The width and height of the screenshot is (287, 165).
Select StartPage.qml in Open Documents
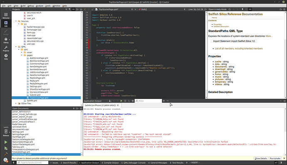click(x=19, y=137)
